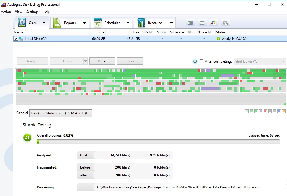Click the colored cluster blocks toolbar icon
Screen dimensions: 287x196
point(214,23)
